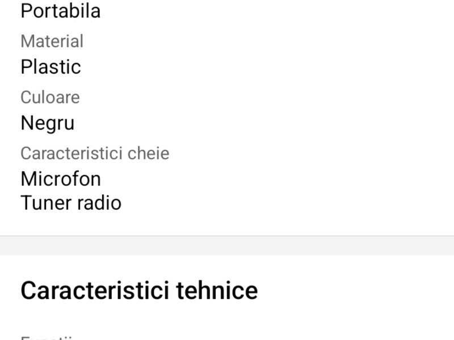Click the capital P in Plastic
The width and height of the screenshot is (454, 340).
[26, 67]
